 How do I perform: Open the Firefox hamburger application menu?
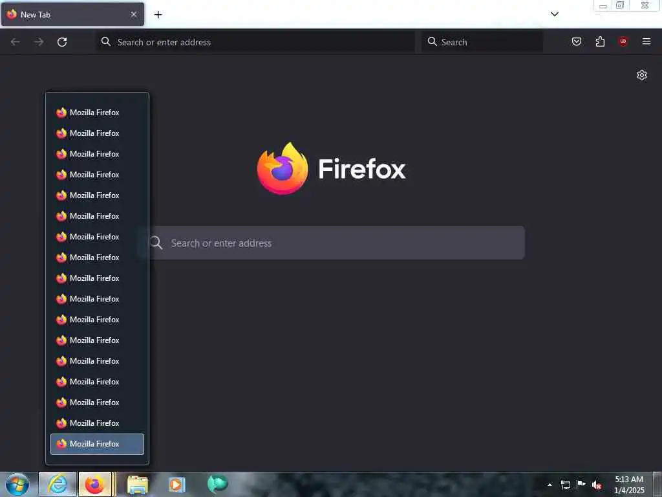pyautogui.click(x=646, y=41)
